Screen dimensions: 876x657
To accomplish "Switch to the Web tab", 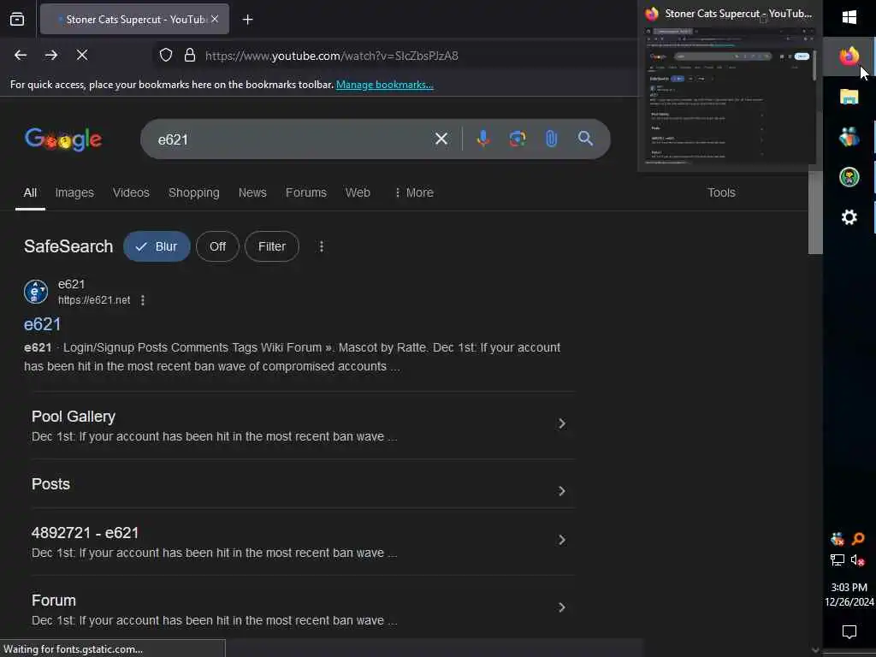I will pos(358,192).
